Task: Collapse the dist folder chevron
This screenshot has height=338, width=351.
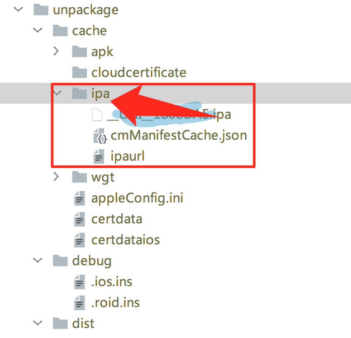Action: (38, 323)
